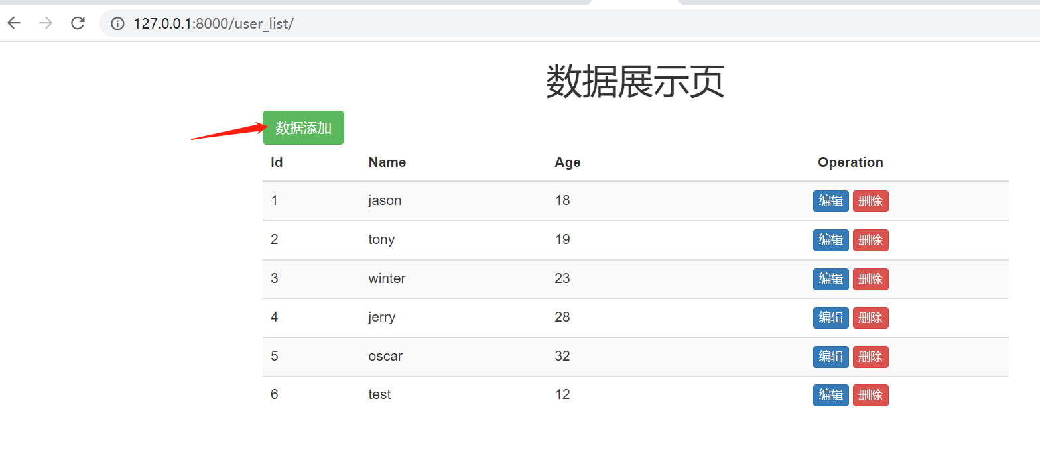Click the 数据展示页 page heading
Viewport: 1040px width, 472px height.
(635, 82)
